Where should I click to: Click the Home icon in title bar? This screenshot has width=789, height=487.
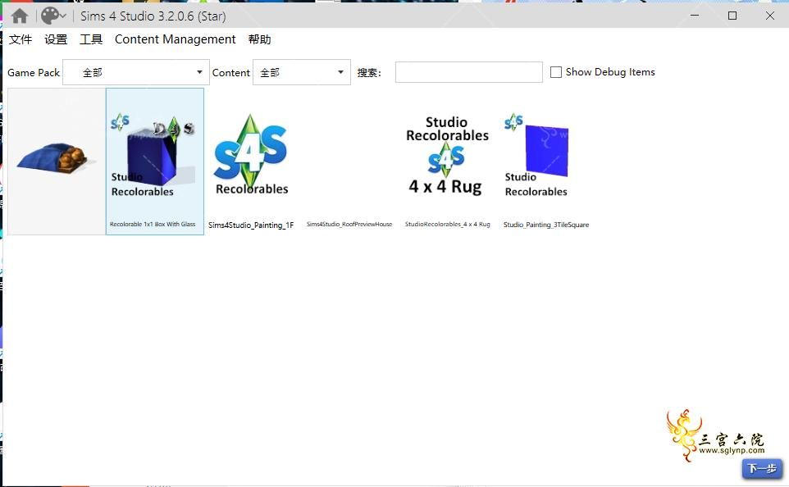[19, 16]
